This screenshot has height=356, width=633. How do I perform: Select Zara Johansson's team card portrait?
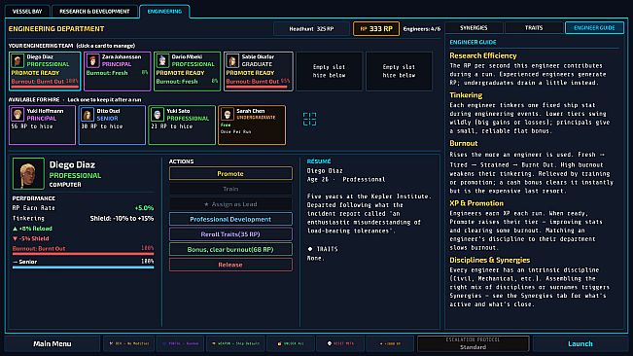(x=92, y=61)
